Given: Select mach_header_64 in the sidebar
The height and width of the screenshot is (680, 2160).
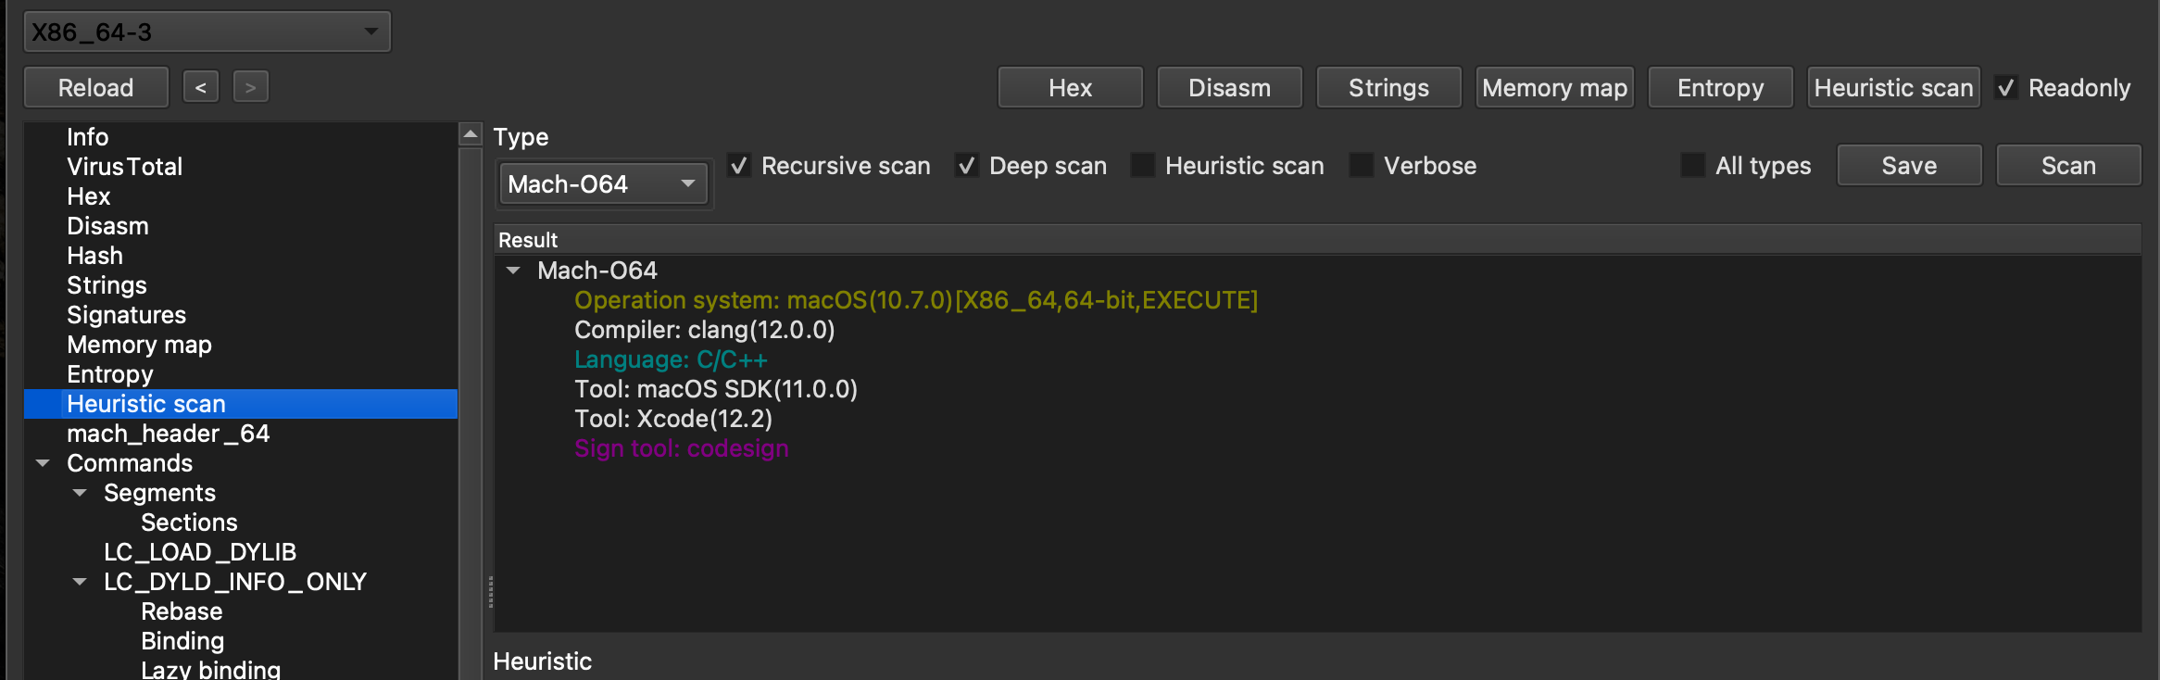Looking at the screenshot, I should point(168,434).
